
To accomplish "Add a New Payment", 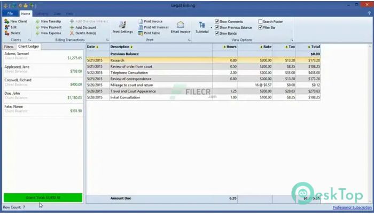I will tap(49, 27).
